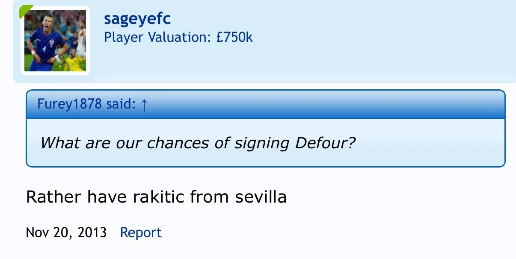Report this post
This screenshot has height=259, width=516.
(x=141, y=233)
